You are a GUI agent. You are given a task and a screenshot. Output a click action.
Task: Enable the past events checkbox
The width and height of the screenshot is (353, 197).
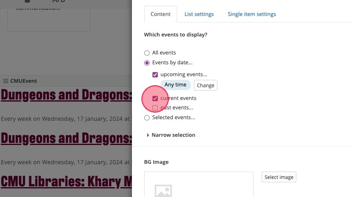[x=155, y=108]
